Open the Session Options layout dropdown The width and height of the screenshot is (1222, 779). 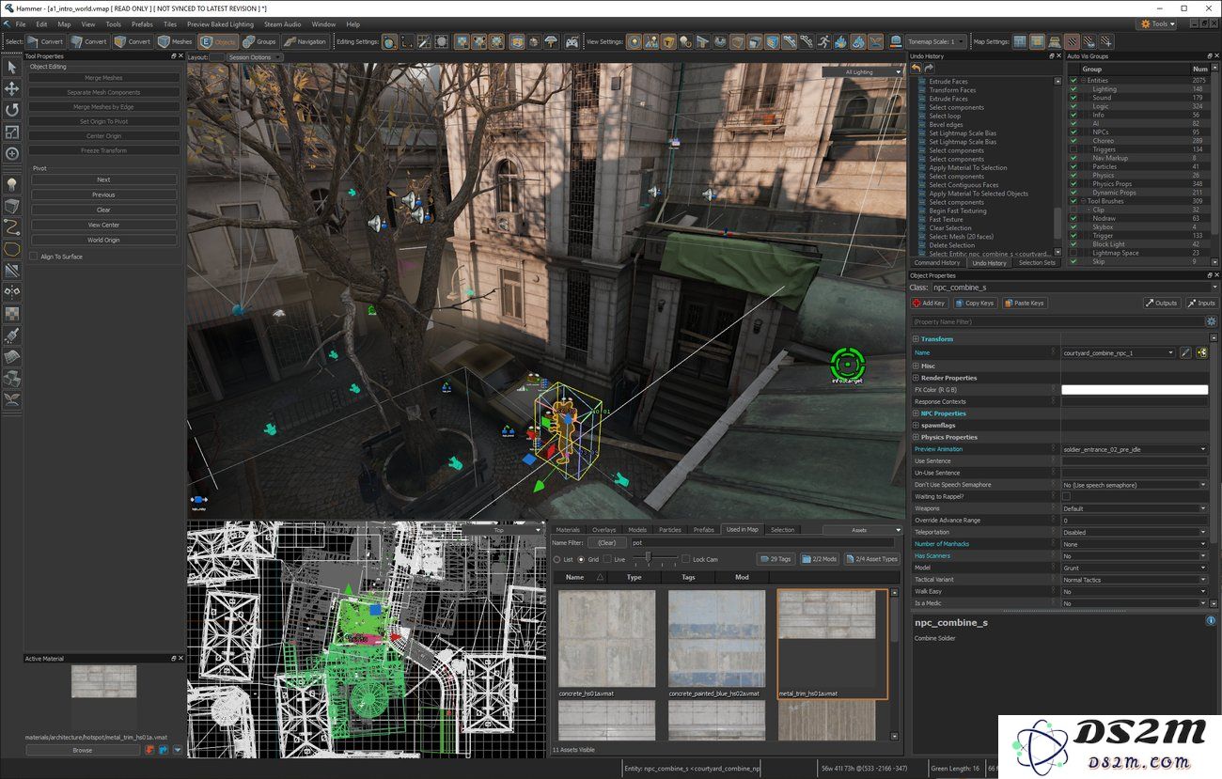(x=253, y=57)
